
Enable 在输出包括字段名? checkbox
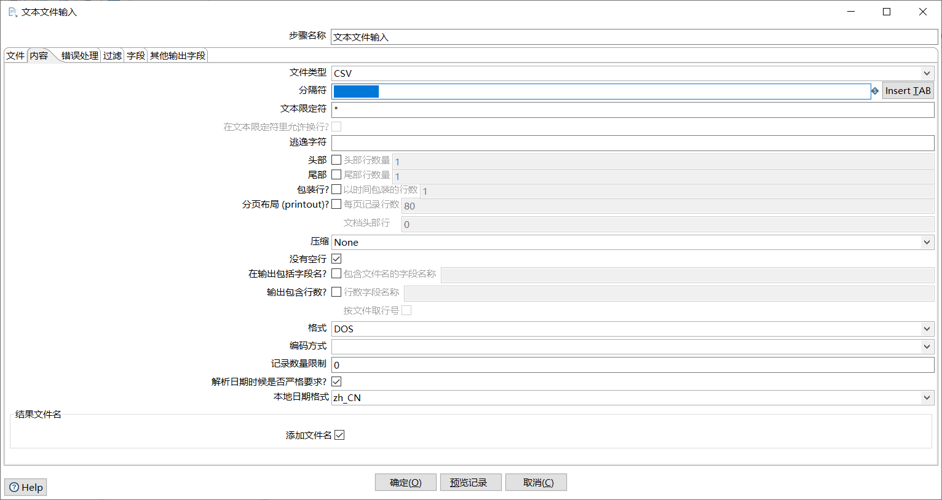pos(336,273)
